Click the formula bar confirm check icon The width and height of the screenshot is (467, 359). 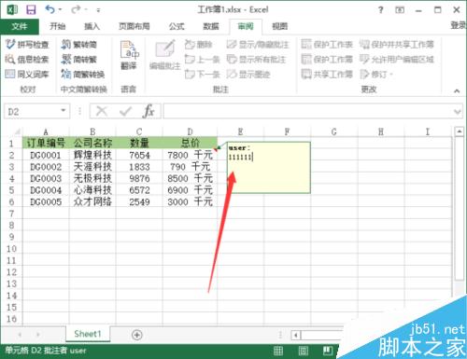click(x=125, y=111)
